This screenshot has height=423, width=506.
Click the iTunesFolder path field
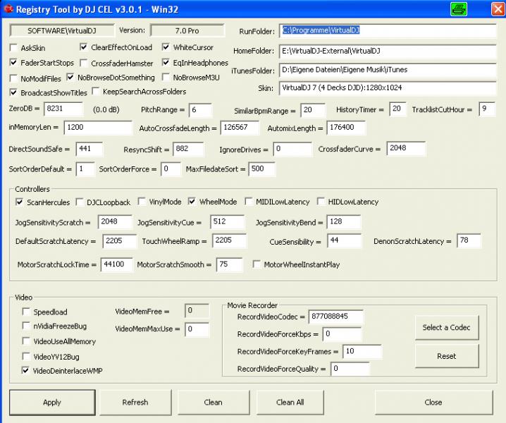388,70
